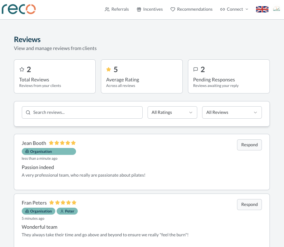Click the magnifying glass in the search bar

[x=28, y=112]
